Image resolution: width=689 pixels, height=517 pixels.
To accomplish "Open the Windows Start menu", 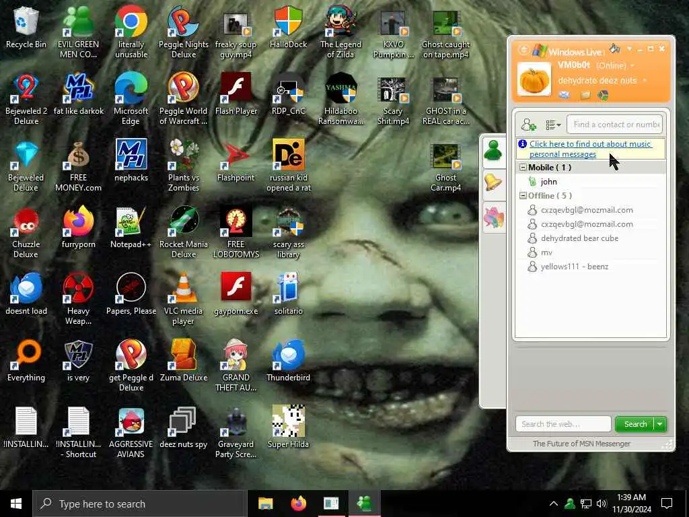I will click(16, 504).
